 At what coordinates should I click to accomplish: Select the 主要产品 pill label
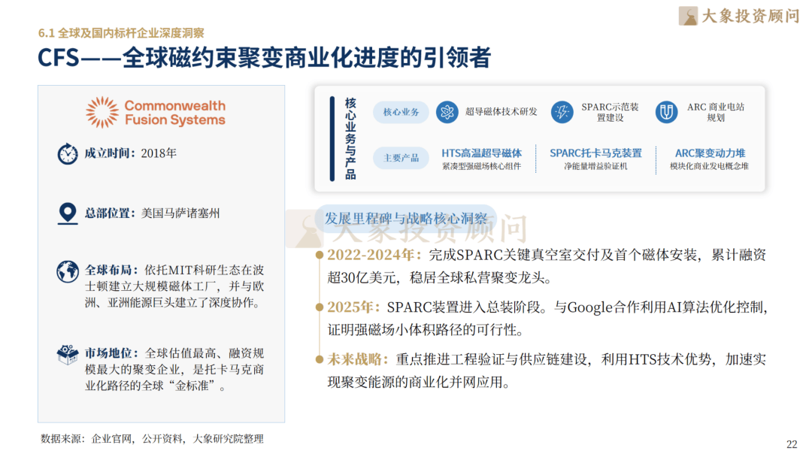tap(401, 158)
